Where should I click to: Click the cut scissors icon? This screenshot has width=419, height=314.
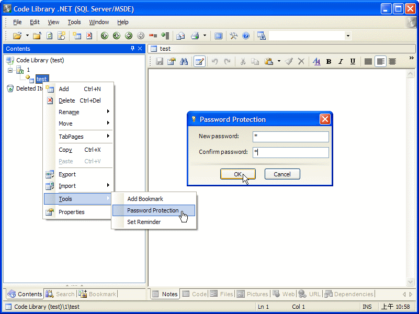pos(243,61)
